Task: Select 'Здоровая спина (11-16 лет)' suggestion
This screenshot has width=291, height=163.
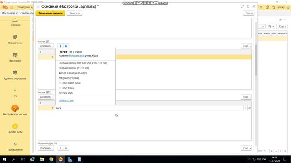Action: coord(74,68)
